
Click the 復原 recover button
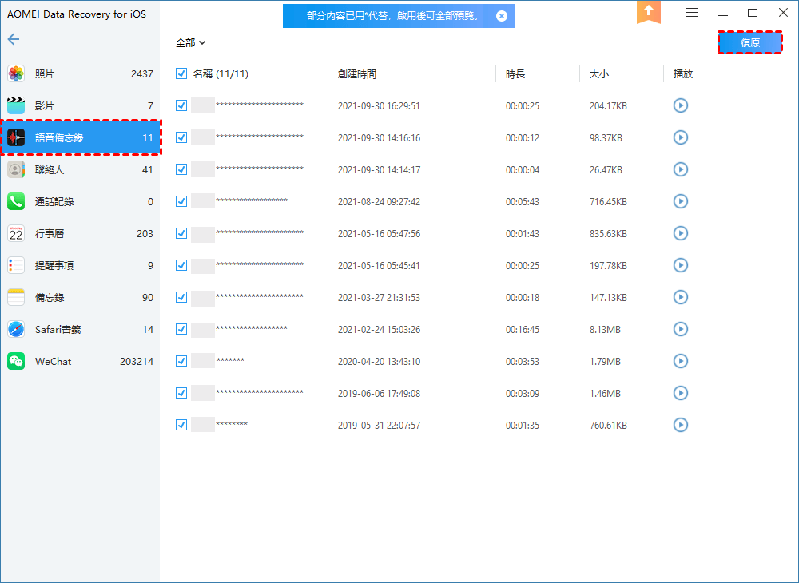(750, 43)
